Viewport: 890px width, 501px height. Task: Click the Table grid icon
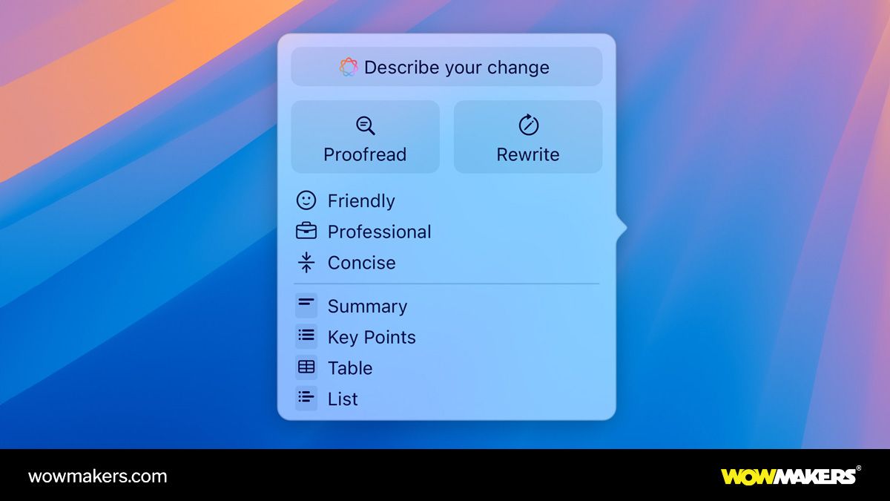[306, 367]
